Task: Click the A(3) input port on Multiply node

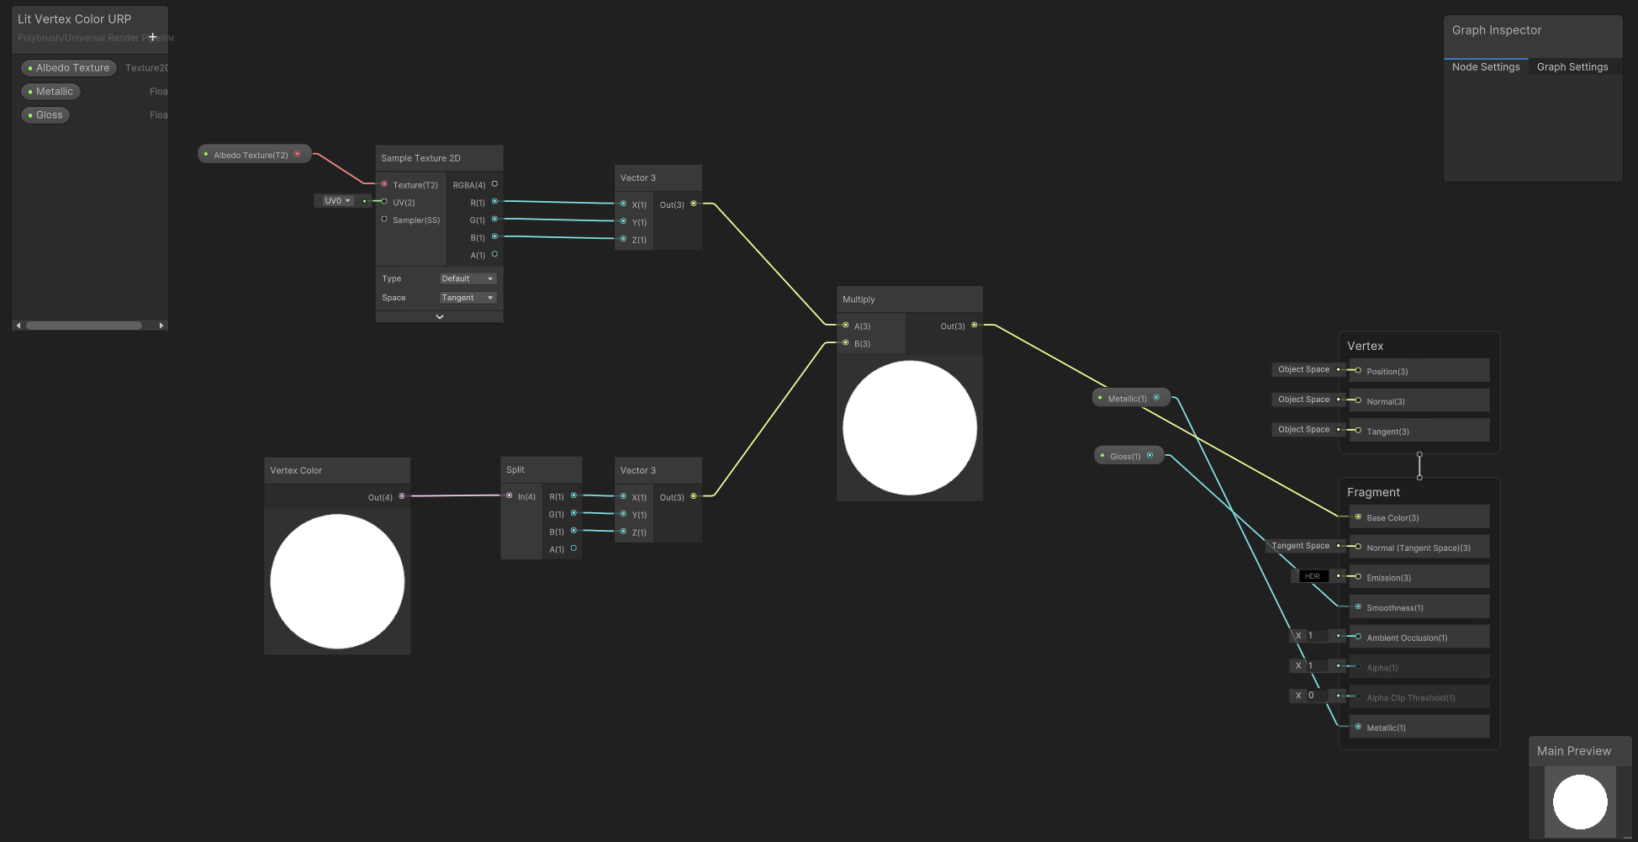Action: [x=845, y=326]
